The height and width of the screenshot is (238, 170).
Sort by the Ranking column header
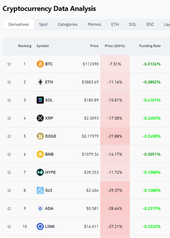click(25, 46)
